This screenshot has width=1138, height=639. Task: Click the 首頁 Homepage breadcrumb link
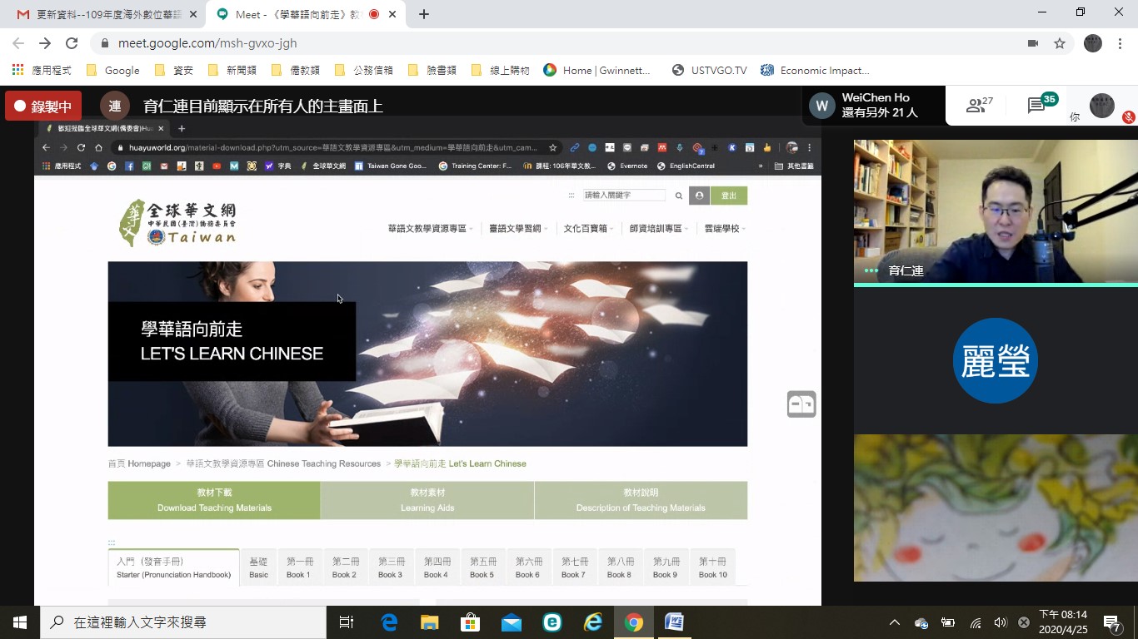tap(139, 463)
